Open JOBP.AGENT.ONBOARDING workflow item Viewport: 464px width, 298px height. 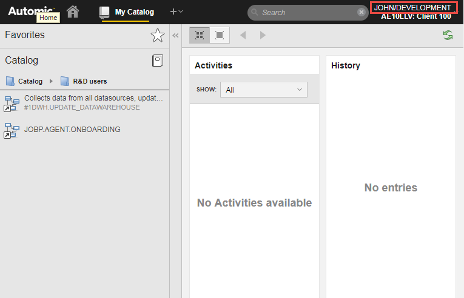pyautogui.click(x=85, y=130)
